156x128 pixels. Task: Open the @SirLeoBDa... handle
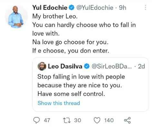112,66
